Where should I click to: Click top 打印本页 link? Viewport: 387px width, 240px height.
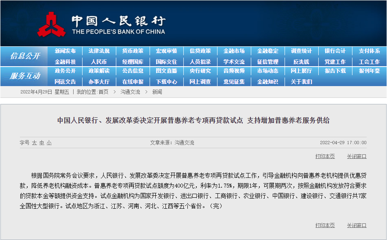(325, 156)
